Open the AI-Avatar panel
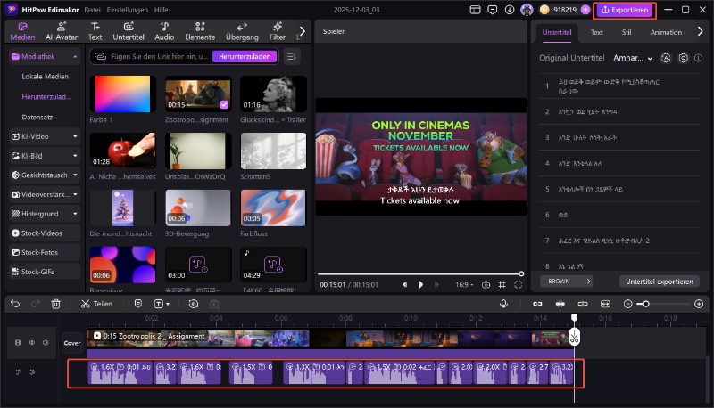 tap(60, 31)
